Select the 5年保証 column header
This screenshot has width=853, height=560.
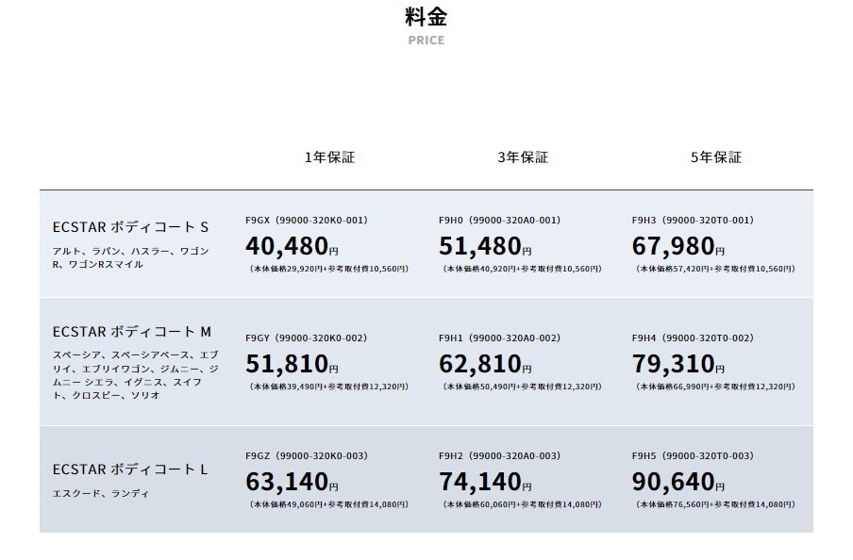(x=716, y=157)
